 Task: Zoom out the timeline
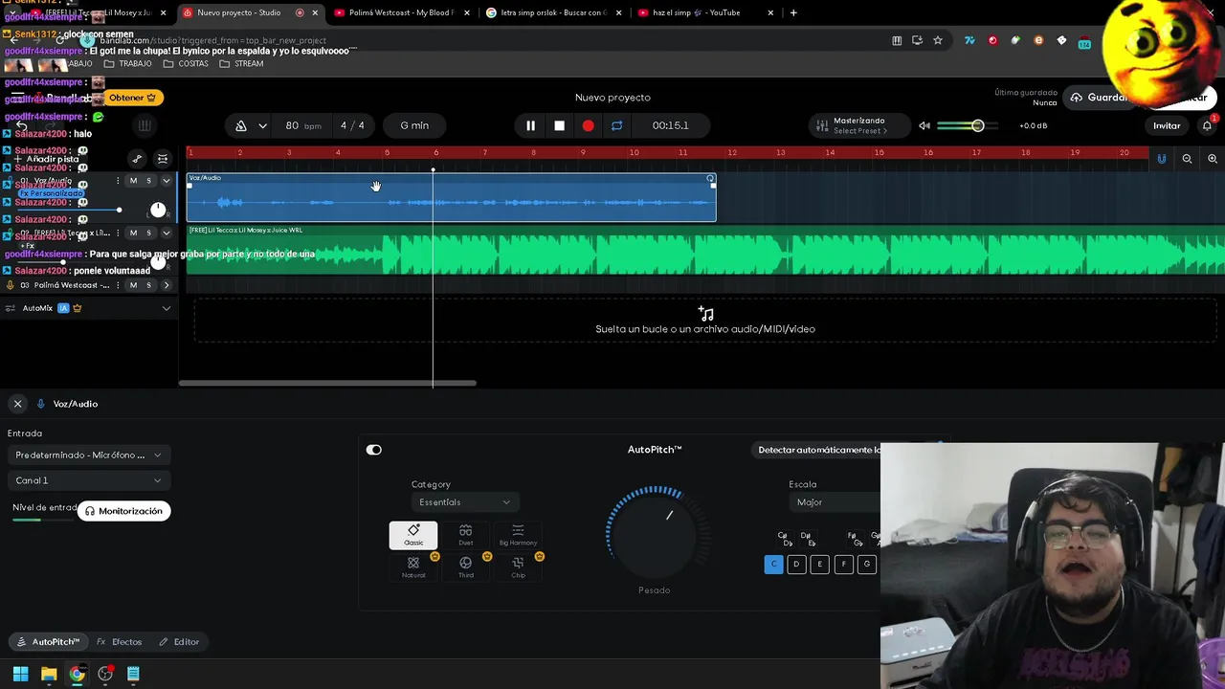[1187, 159]
